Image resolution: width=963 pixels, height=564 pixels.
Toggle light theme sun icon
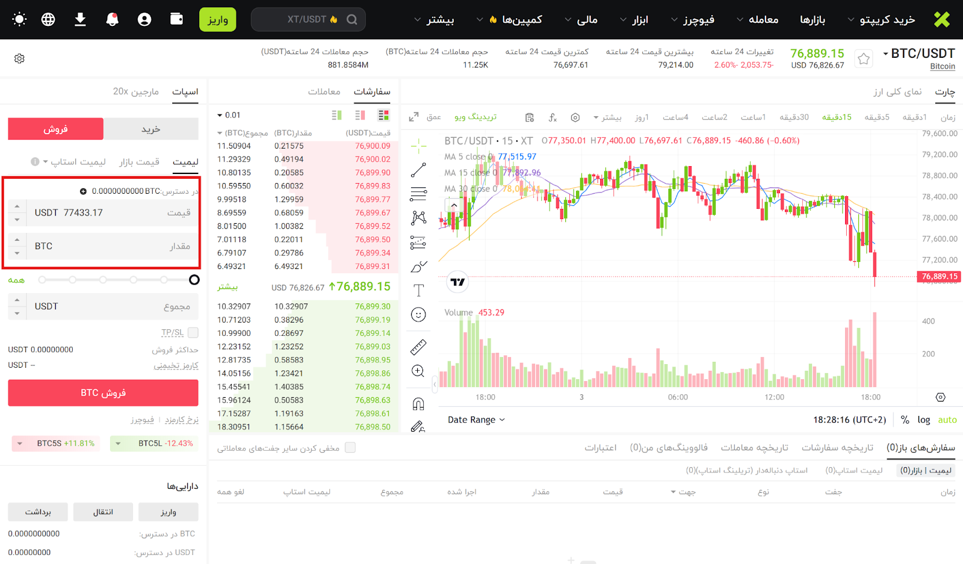click(19, 19)
